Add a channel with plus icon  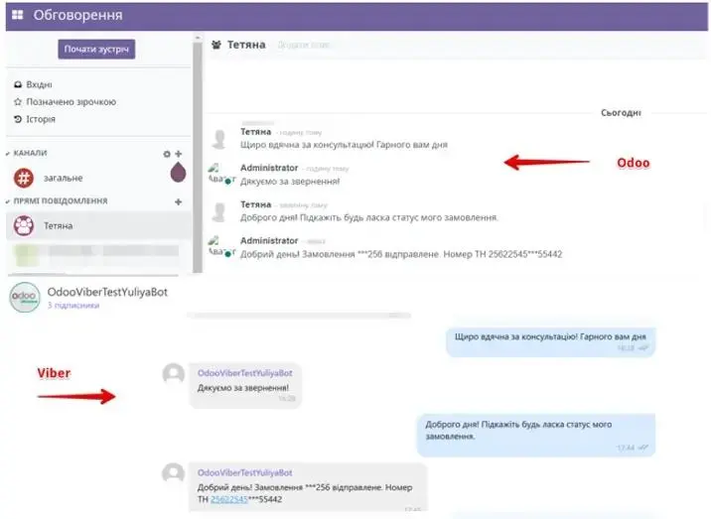(x=179, y=154)
